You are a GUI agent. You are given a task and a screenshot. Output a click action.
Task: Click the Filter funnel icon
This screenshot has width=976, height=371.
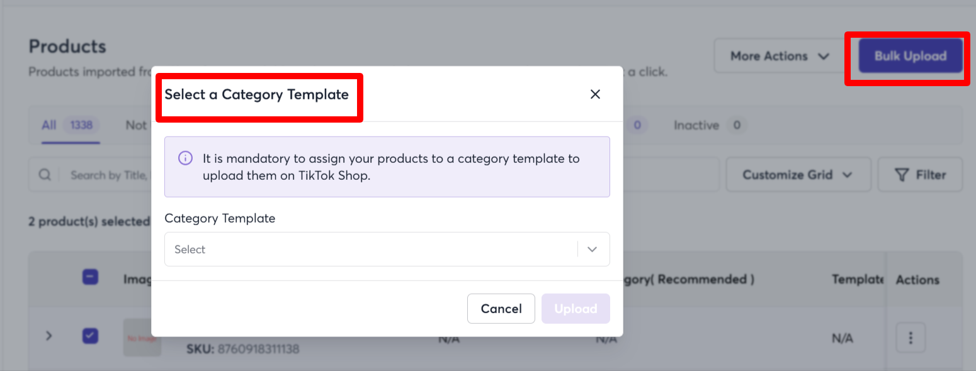[x=902, y=175]
